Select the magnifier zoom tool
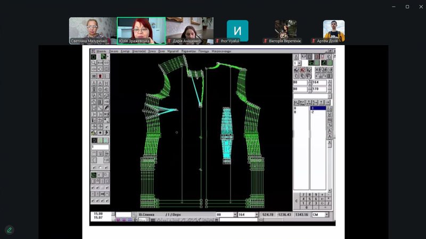The height and width of the screenshot is (239, 426). [x=94, y=63]
